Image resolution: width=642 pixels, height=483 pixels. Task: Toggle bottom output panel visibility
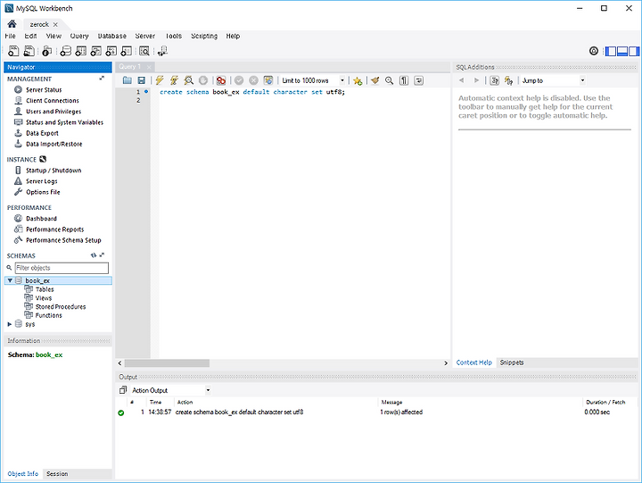pos(622,51)
